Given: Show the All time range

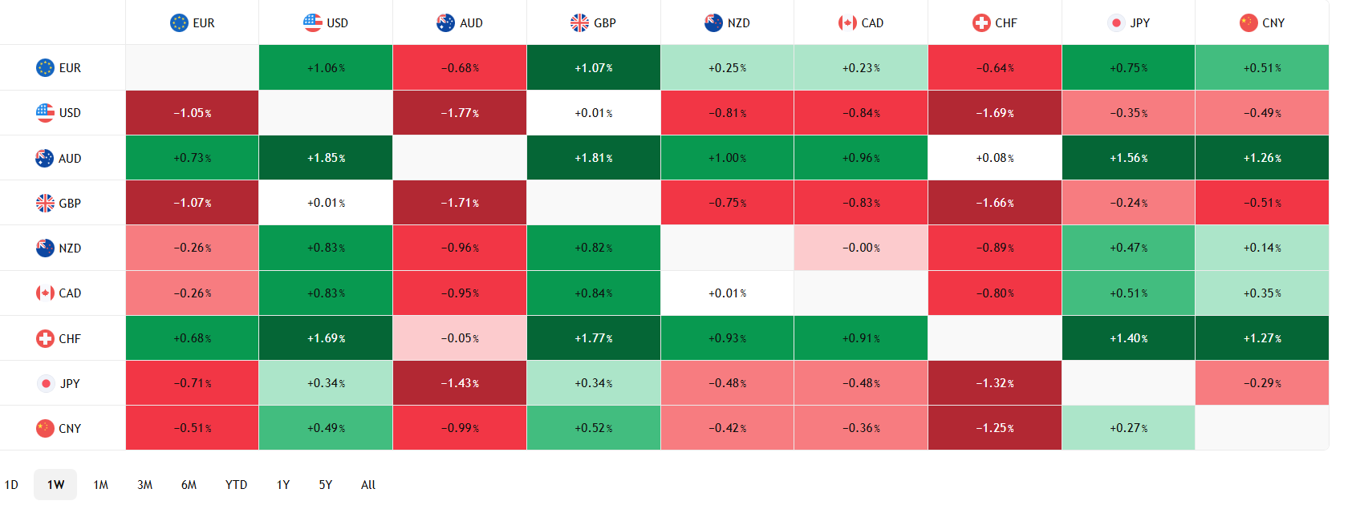Looking at the screenshot, I should click(368, 484).
